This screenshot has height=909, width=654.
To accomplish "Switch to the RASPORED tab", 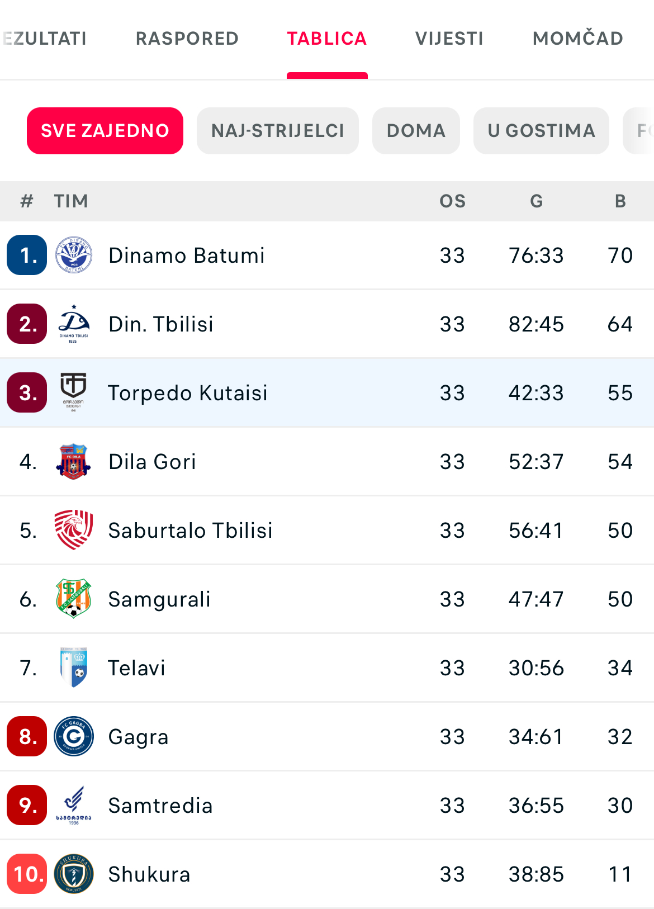I will 187,38.
